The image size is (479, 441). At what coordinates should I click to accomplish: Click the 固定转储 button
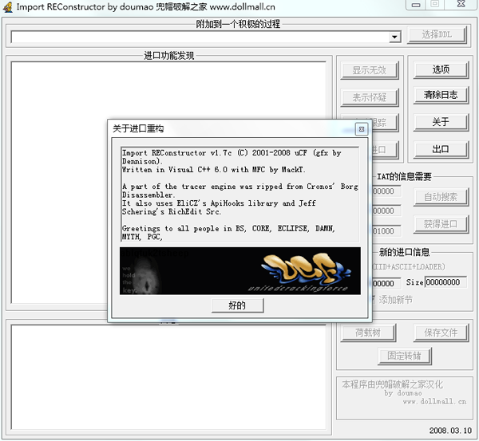click(x=405, y=356)
